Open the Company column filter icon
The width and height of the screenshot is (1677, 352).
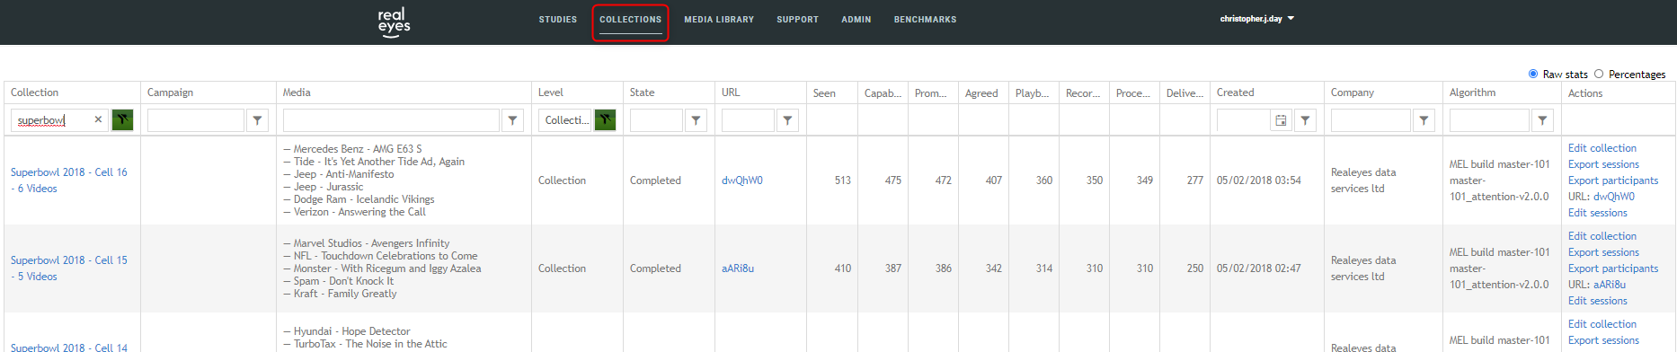[1424, 119]
